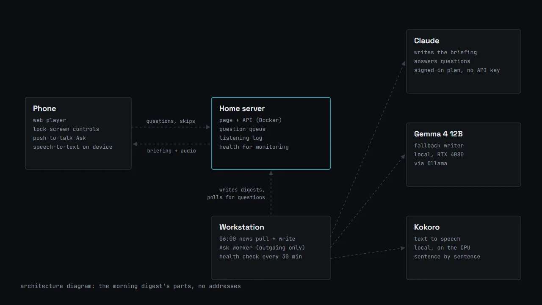Image resolution: width=542 pixels, height=305 pixels.
Task: Select the Phone box title
Action: 44,108
